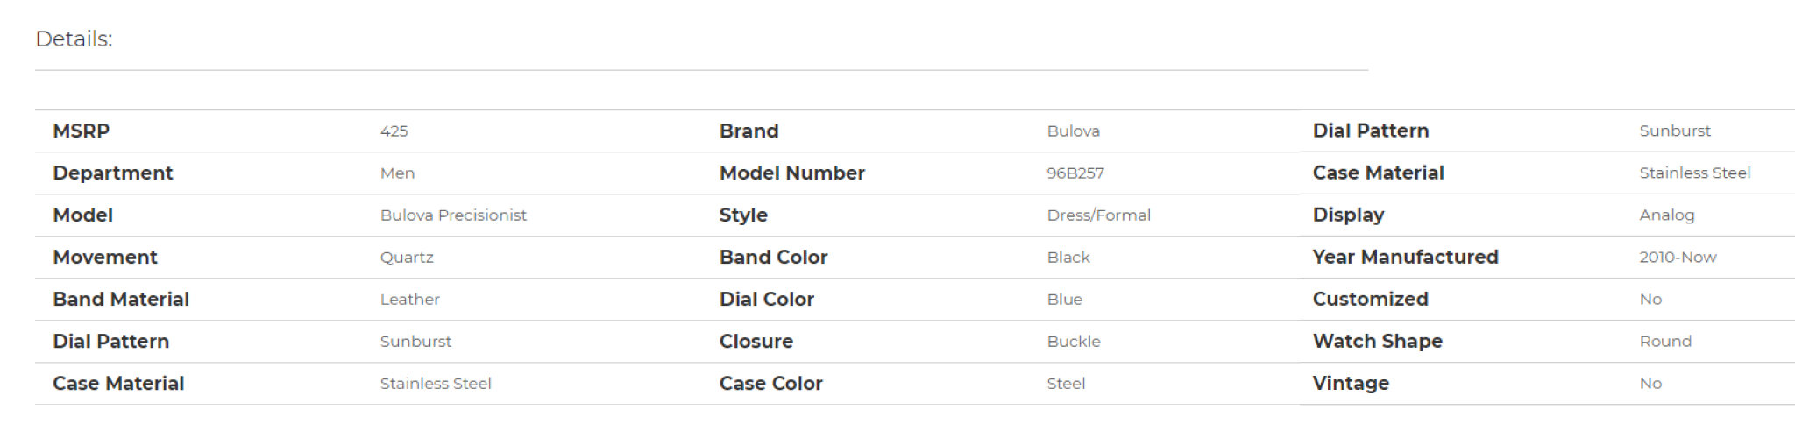Click the Style value Dress/Formal
Screen dimensions: 1795x438
pos(1098,215)
